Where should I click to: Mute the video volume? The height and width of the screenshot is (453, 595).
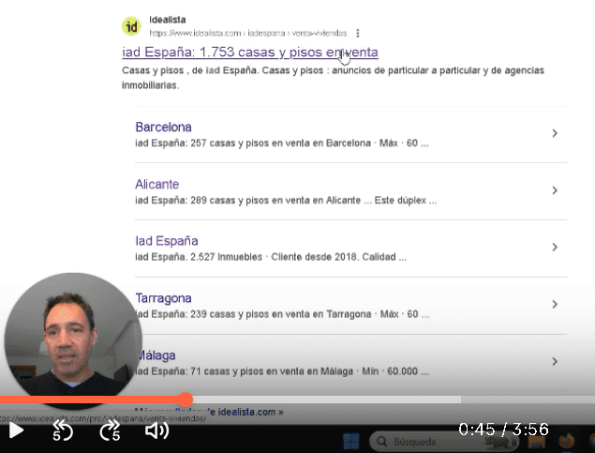156,430
